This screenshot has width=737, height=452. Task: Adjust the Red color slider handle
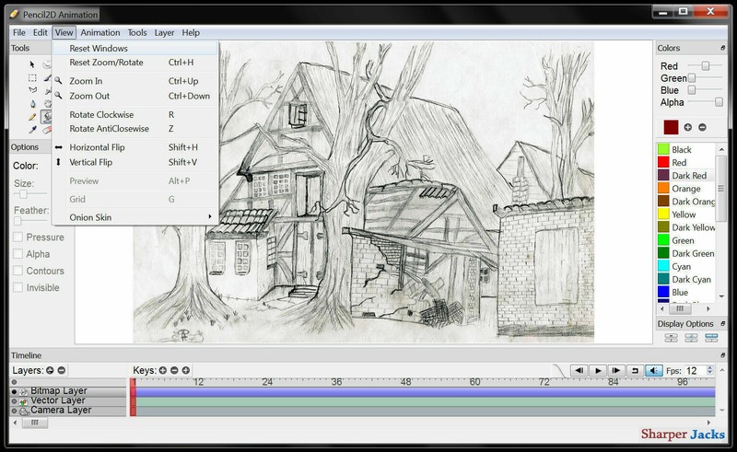click(706, 65)
